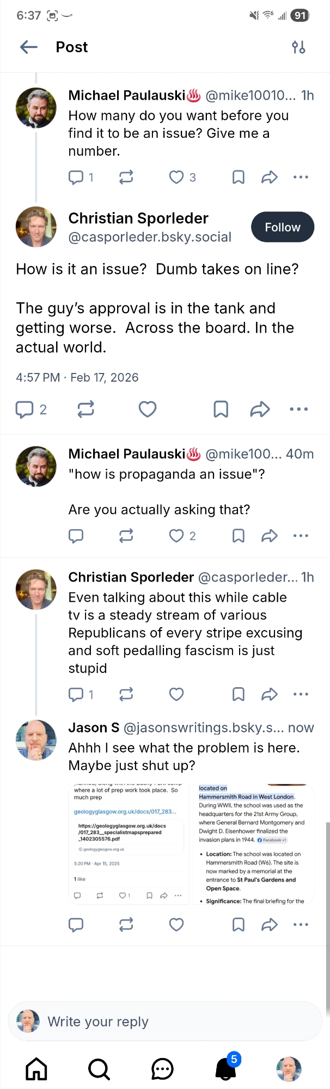
Task: Share the main post by Christian Sporleder
Action: click(260, 409)
